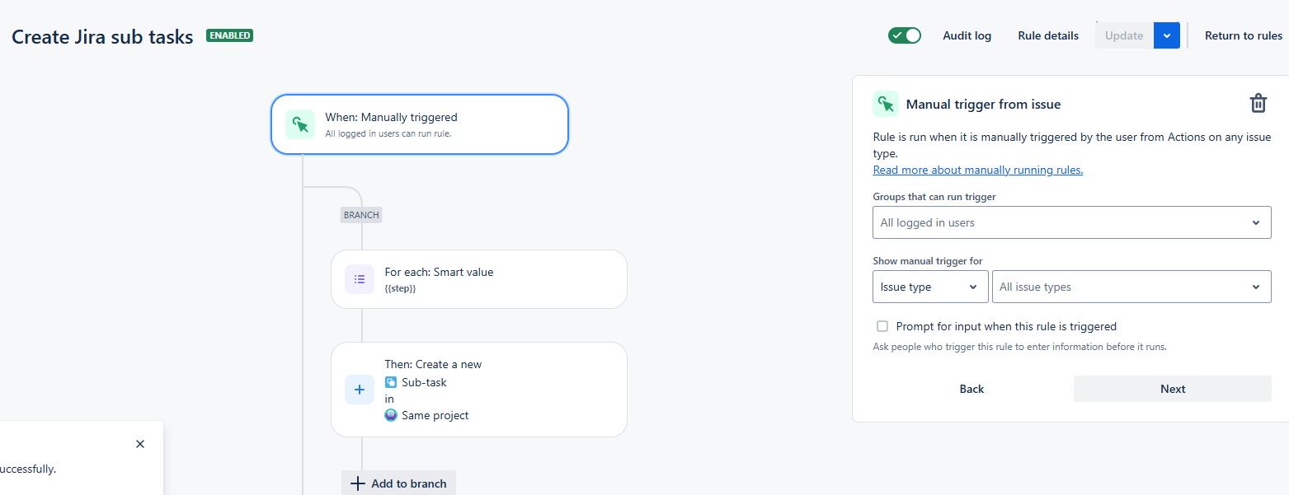
Task: Open the Audit log
Action: [967, 35]
